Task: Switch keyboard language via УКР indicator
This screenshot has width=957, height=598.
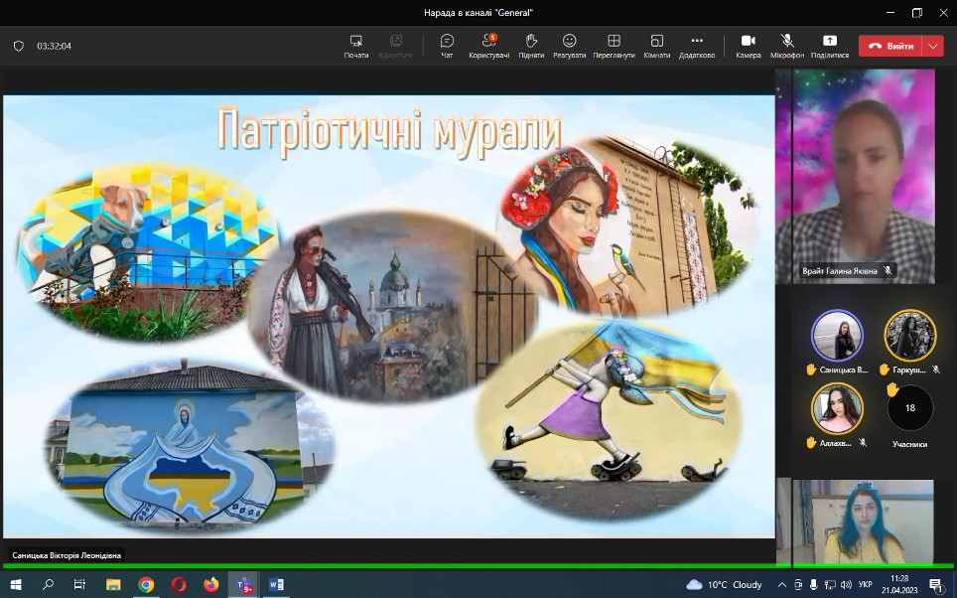Action: coord(865,585)
